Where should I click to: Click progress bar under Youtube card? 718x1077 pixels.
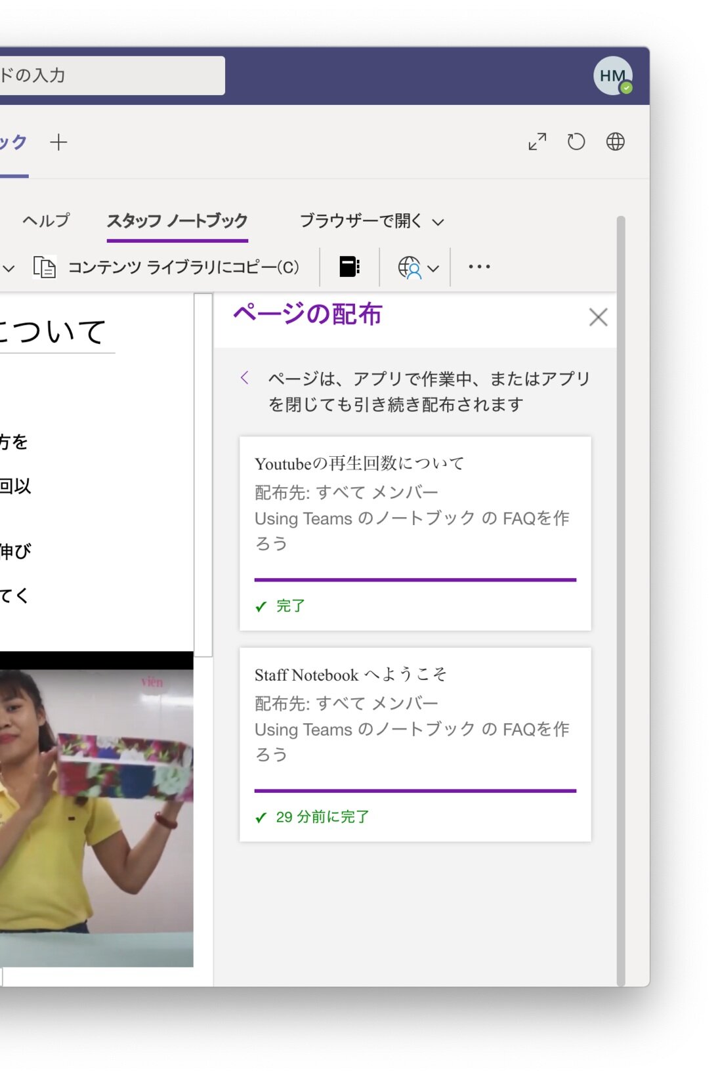pyautogui.click(x=415, y=580)
